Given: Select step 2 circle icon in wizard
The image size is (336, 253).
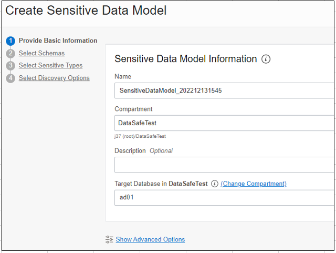Looking at the screenshot, I should [x=10, y=54].
